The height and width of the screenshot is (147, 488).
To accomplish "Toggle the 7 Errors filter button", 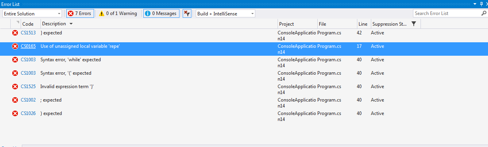I will 80,13.
